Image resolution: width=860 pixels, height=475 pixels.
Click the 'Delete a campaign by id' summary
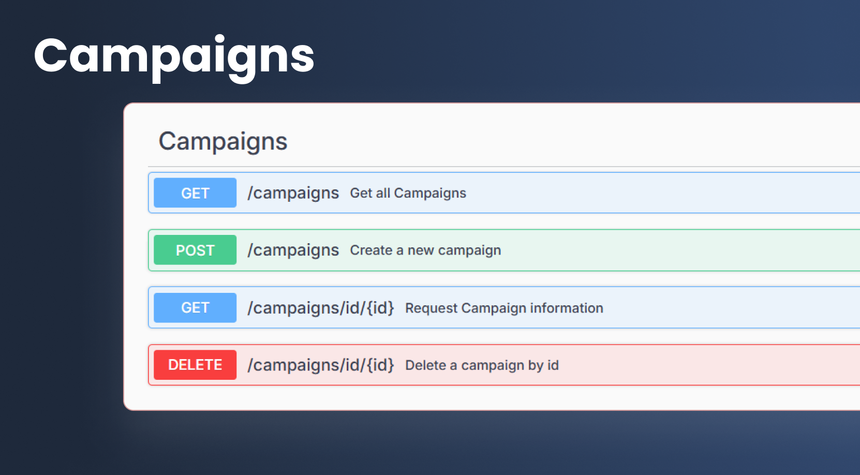click(x=482, y=365)
